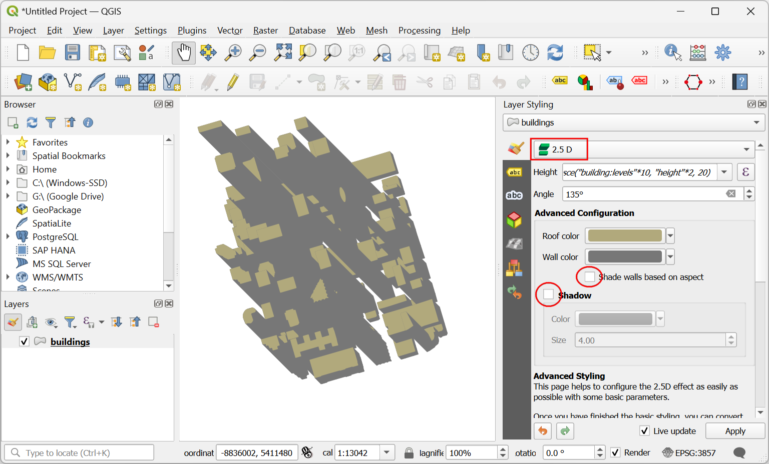Viewport: 769px width, 464px height.
Task: Click the Roof color swatch
Action: click(x=625, y=235)
